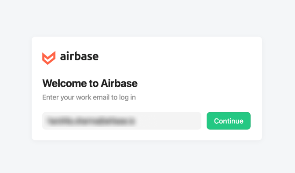Click the letter 'a' starting airbase wordmark
Screen dimensions: 295x173
(63, 57)
